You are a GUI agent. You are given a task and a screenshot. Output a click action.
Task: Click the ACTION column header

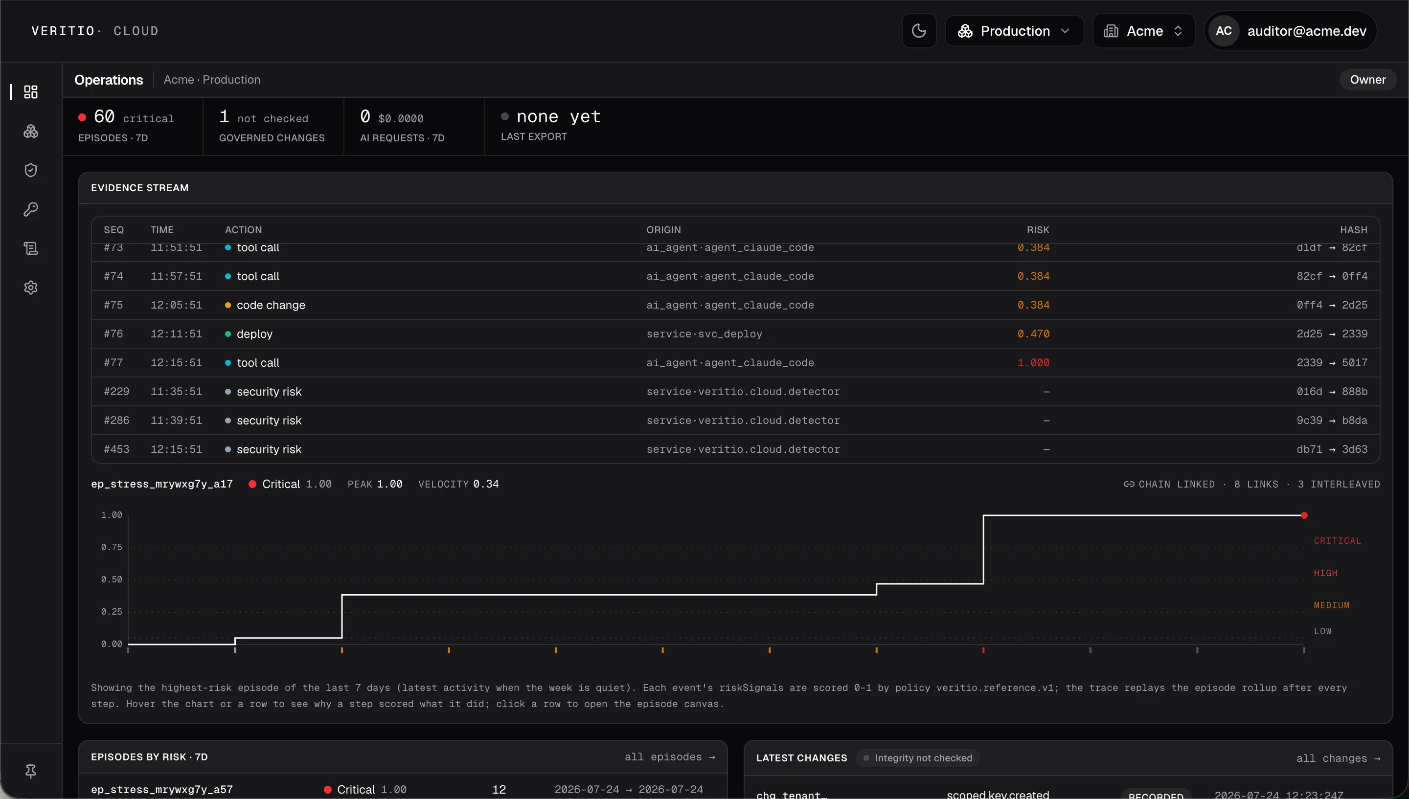(x=243, y=230)
